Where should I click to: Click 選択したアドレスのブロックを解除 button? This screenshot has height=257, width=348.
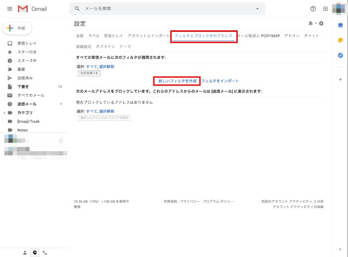point(104,118)
